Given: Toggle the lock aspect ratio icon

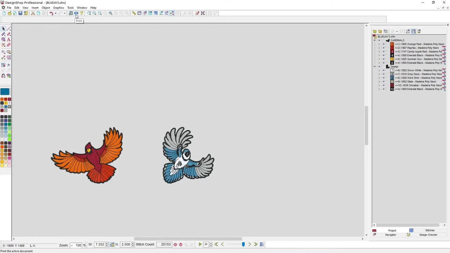Looking at the screenshot, I should [x=112, y=245].
